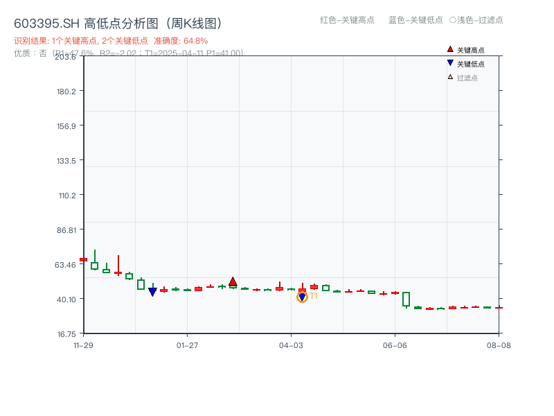This screenshot has width=554, height=416.
Task: Click the tall green candlestick near 06-06
Action: click(x=405, y=298)
